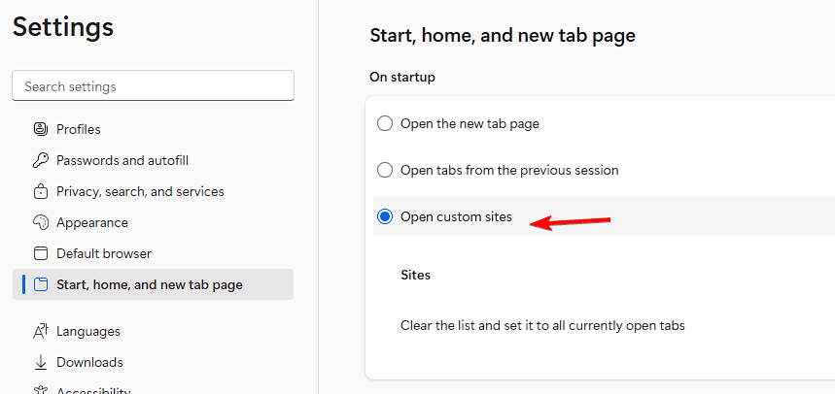Click the Appearance palette icon
The width and height of the screenshot is (835, 394).
[40, 222]
